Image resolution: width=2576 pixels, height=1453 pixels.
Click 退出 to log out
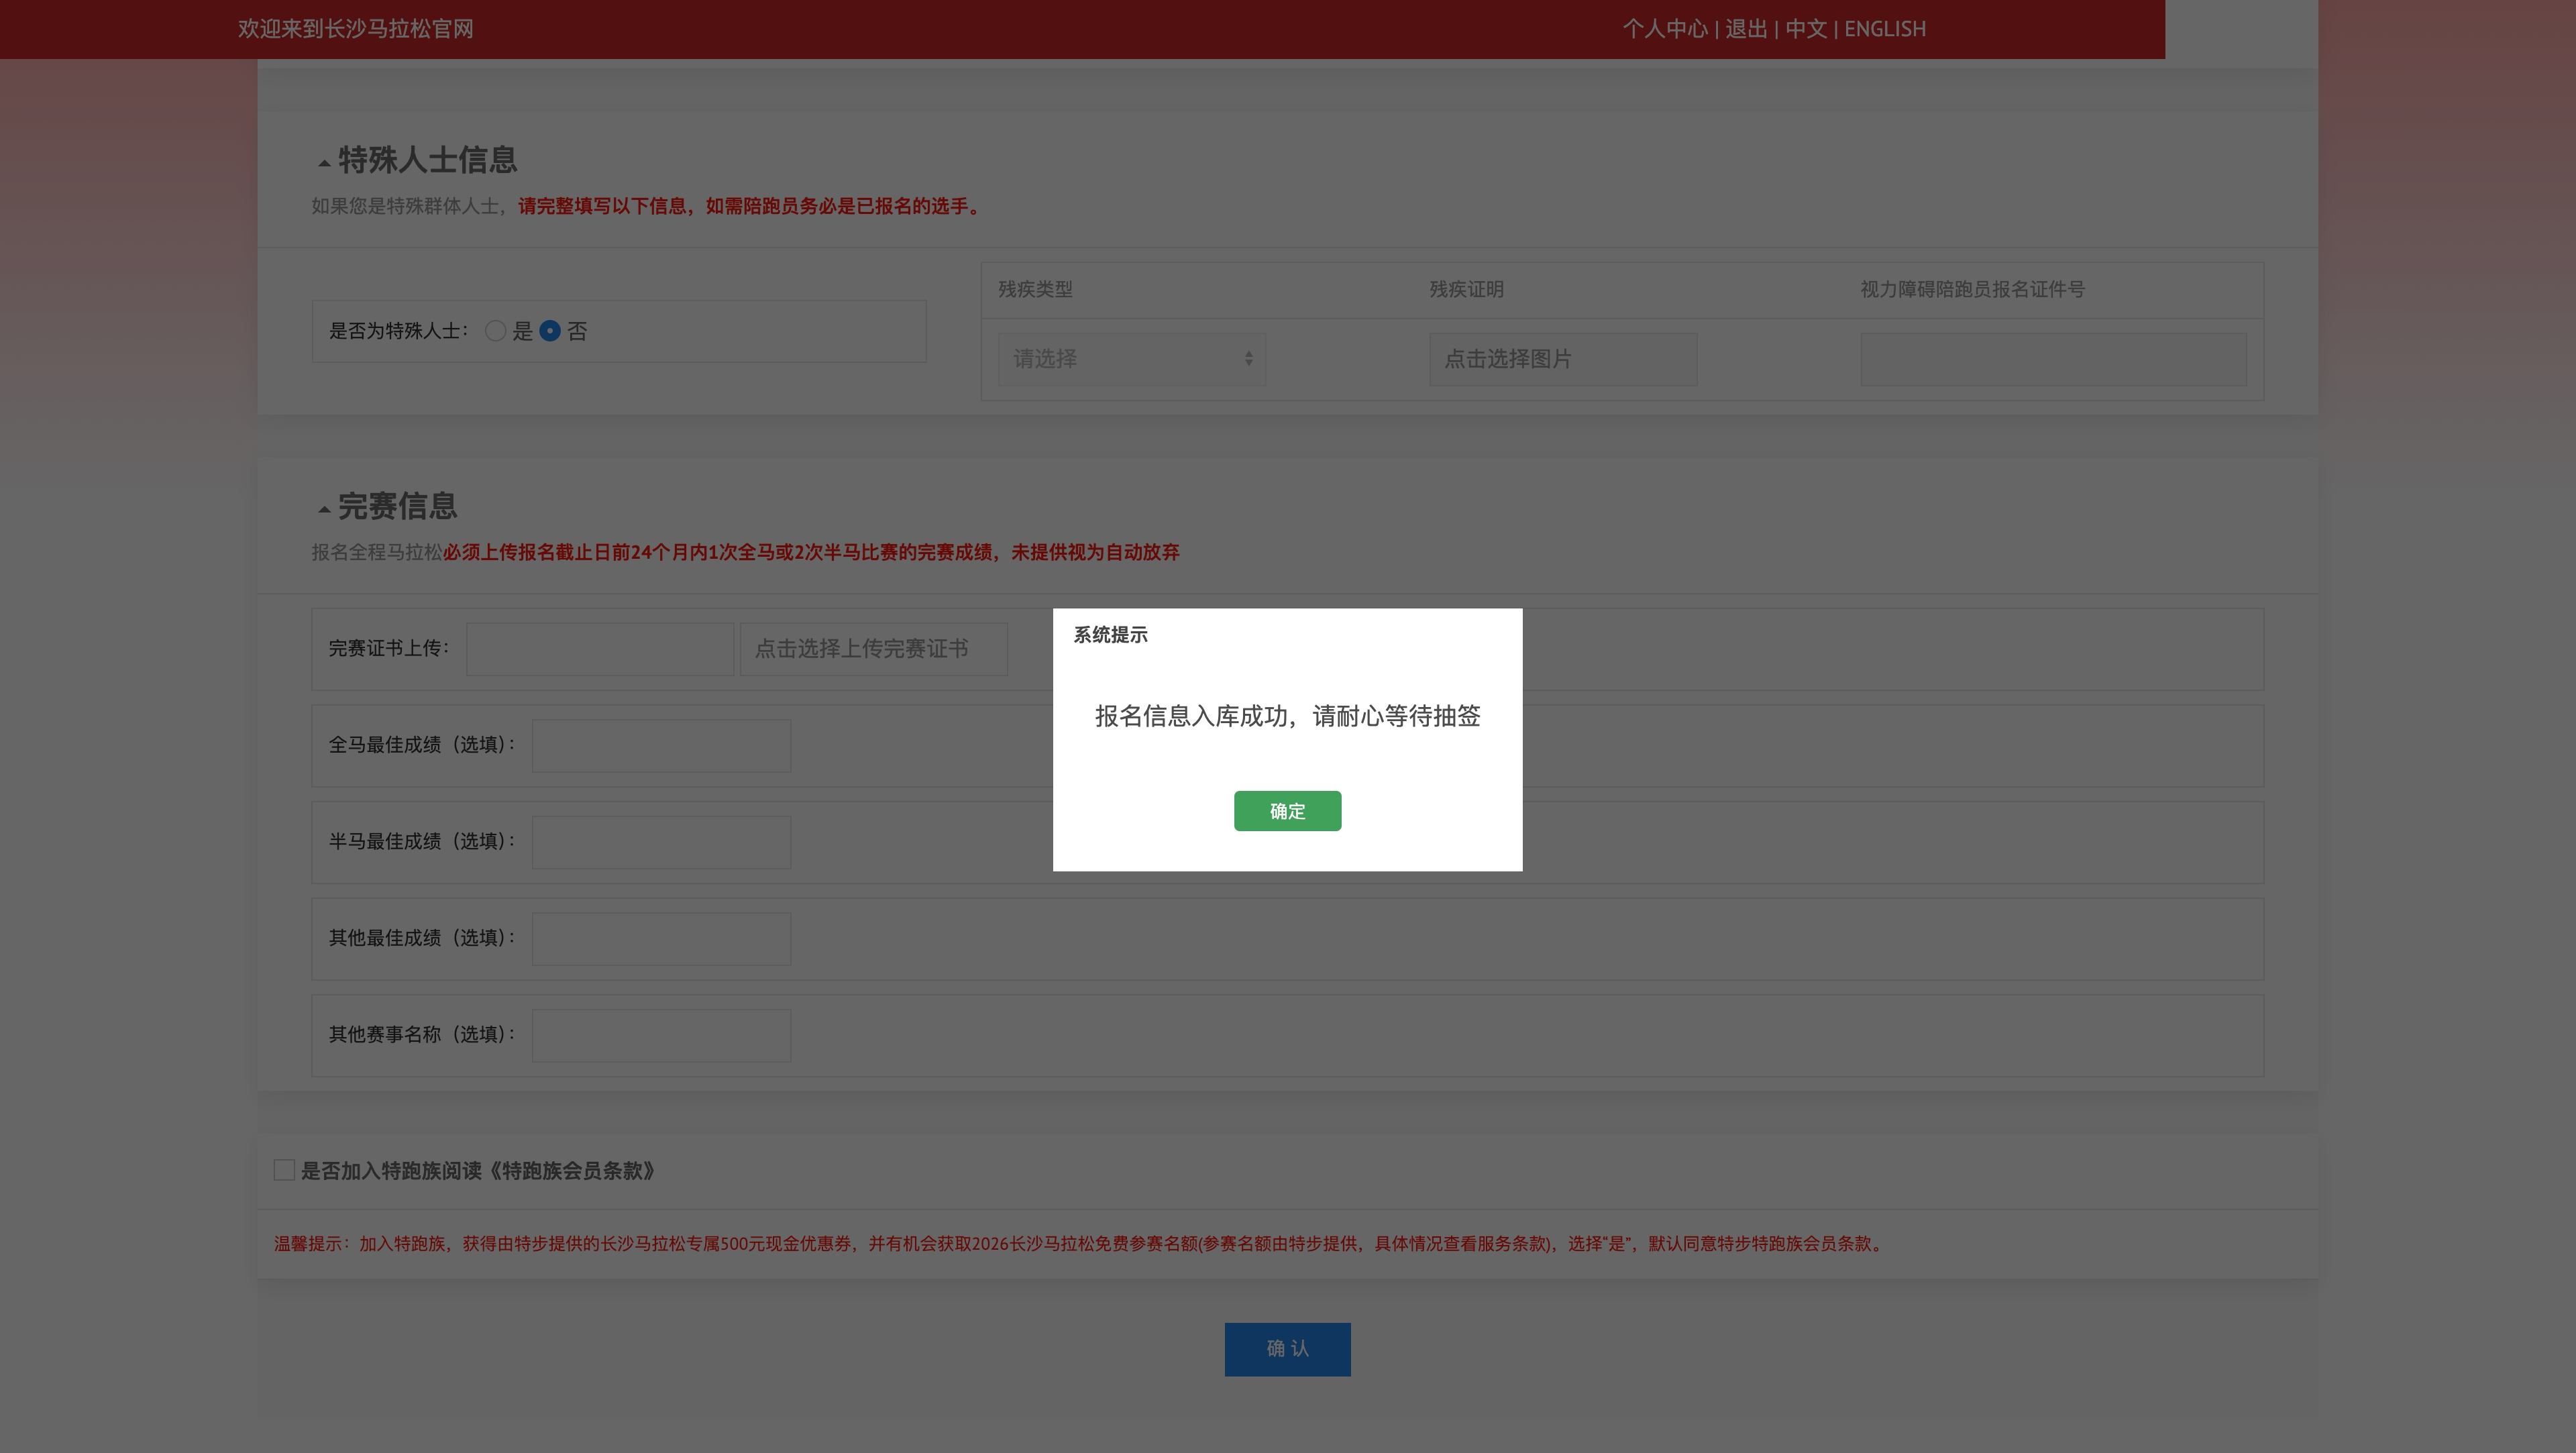[1746, 29]
